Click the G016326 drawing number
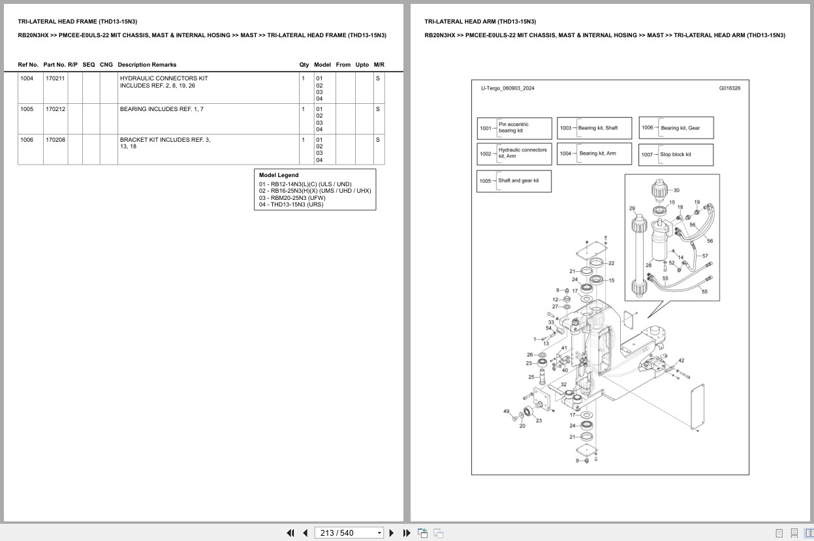 pyautogui.click(x=730, y=88)
